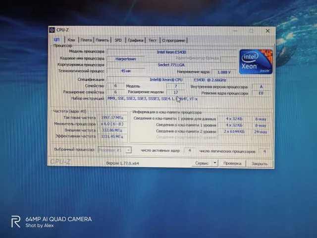
Task: Open the Сервис dropdown arrow
Action: (214, 163)
